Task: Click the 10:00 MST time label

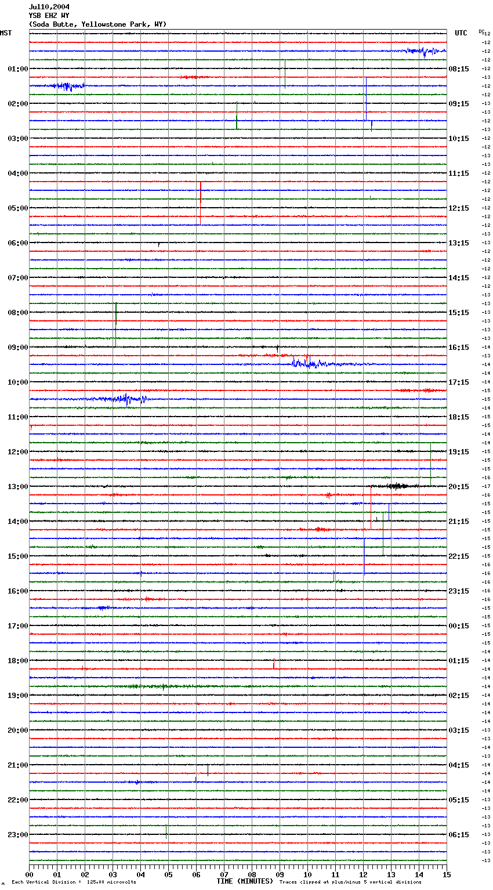Action: tap(18, 382)
